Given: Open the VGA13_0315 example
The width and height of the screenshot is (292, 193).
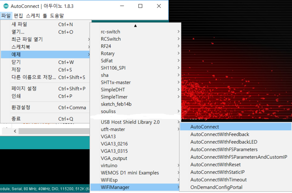Looking at the screenshot, I should tap(135, 151).
